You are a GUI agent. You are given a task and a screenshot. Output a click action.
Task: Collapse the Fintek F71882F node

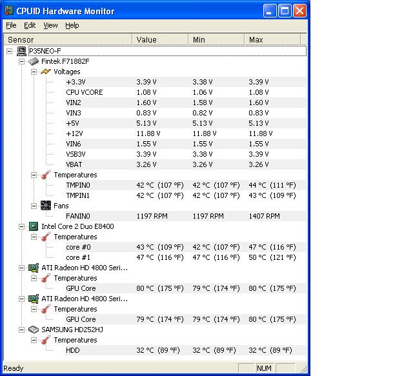click(21, 62)
